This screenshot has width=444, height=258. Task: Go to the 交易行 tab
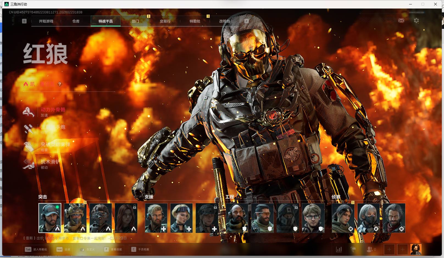click(165, 21)
